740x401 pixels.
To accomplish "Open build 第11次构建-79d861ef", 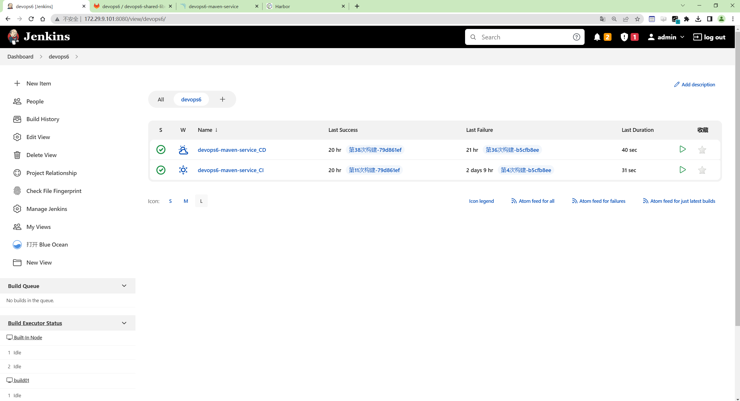I will (374, 170).
